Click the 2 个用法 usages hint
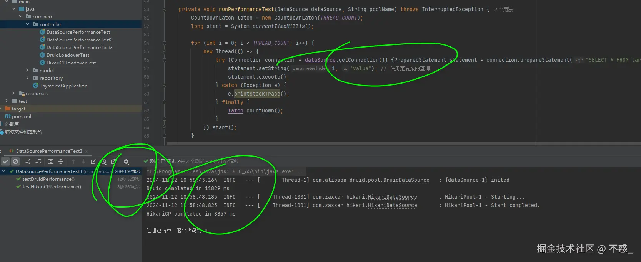The width and height of the screenshot is (641, 262). [503, 9]
